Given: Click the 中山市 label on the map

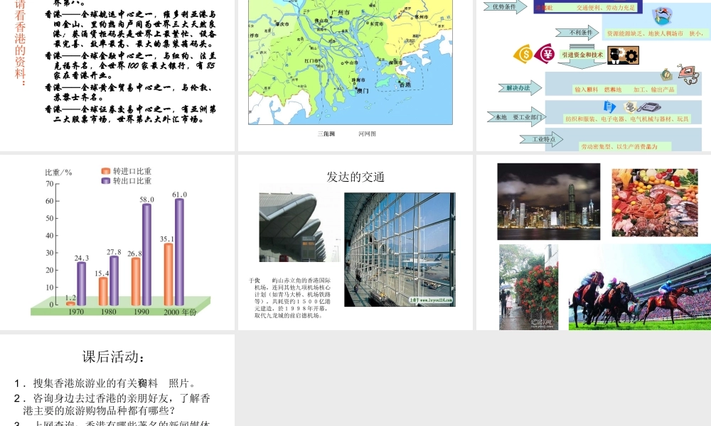Looking at the screenshot, I should (x=351, y=62).
